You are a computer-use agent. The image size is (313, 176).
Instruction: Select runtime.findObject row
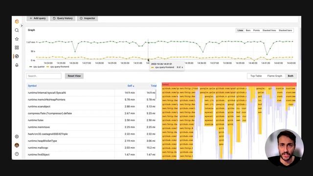(x=91, y=154)
